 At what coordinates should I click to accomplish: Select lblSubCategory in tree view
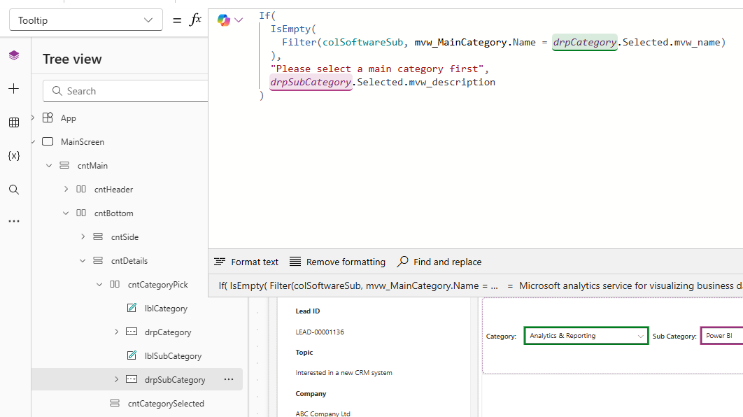172,356
